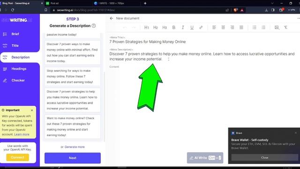The height and width of the screenshot is (169, 300).
Task: Select Description step in sidebar
Action: pyautogui.click(x=20, y=57)
